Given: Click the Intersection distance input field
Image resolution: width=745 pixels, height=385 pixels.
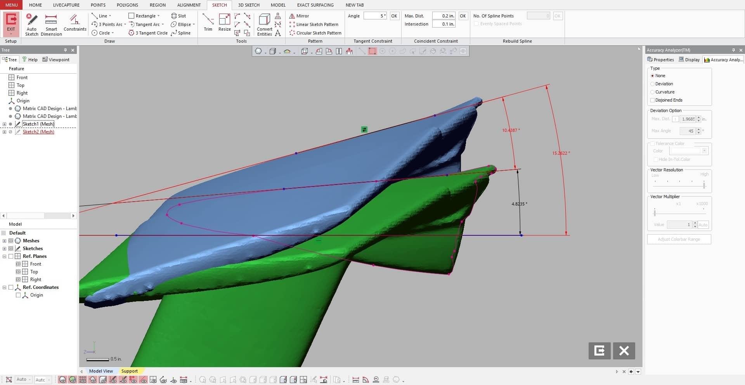Looking at the screenshot, I should 444,24.
